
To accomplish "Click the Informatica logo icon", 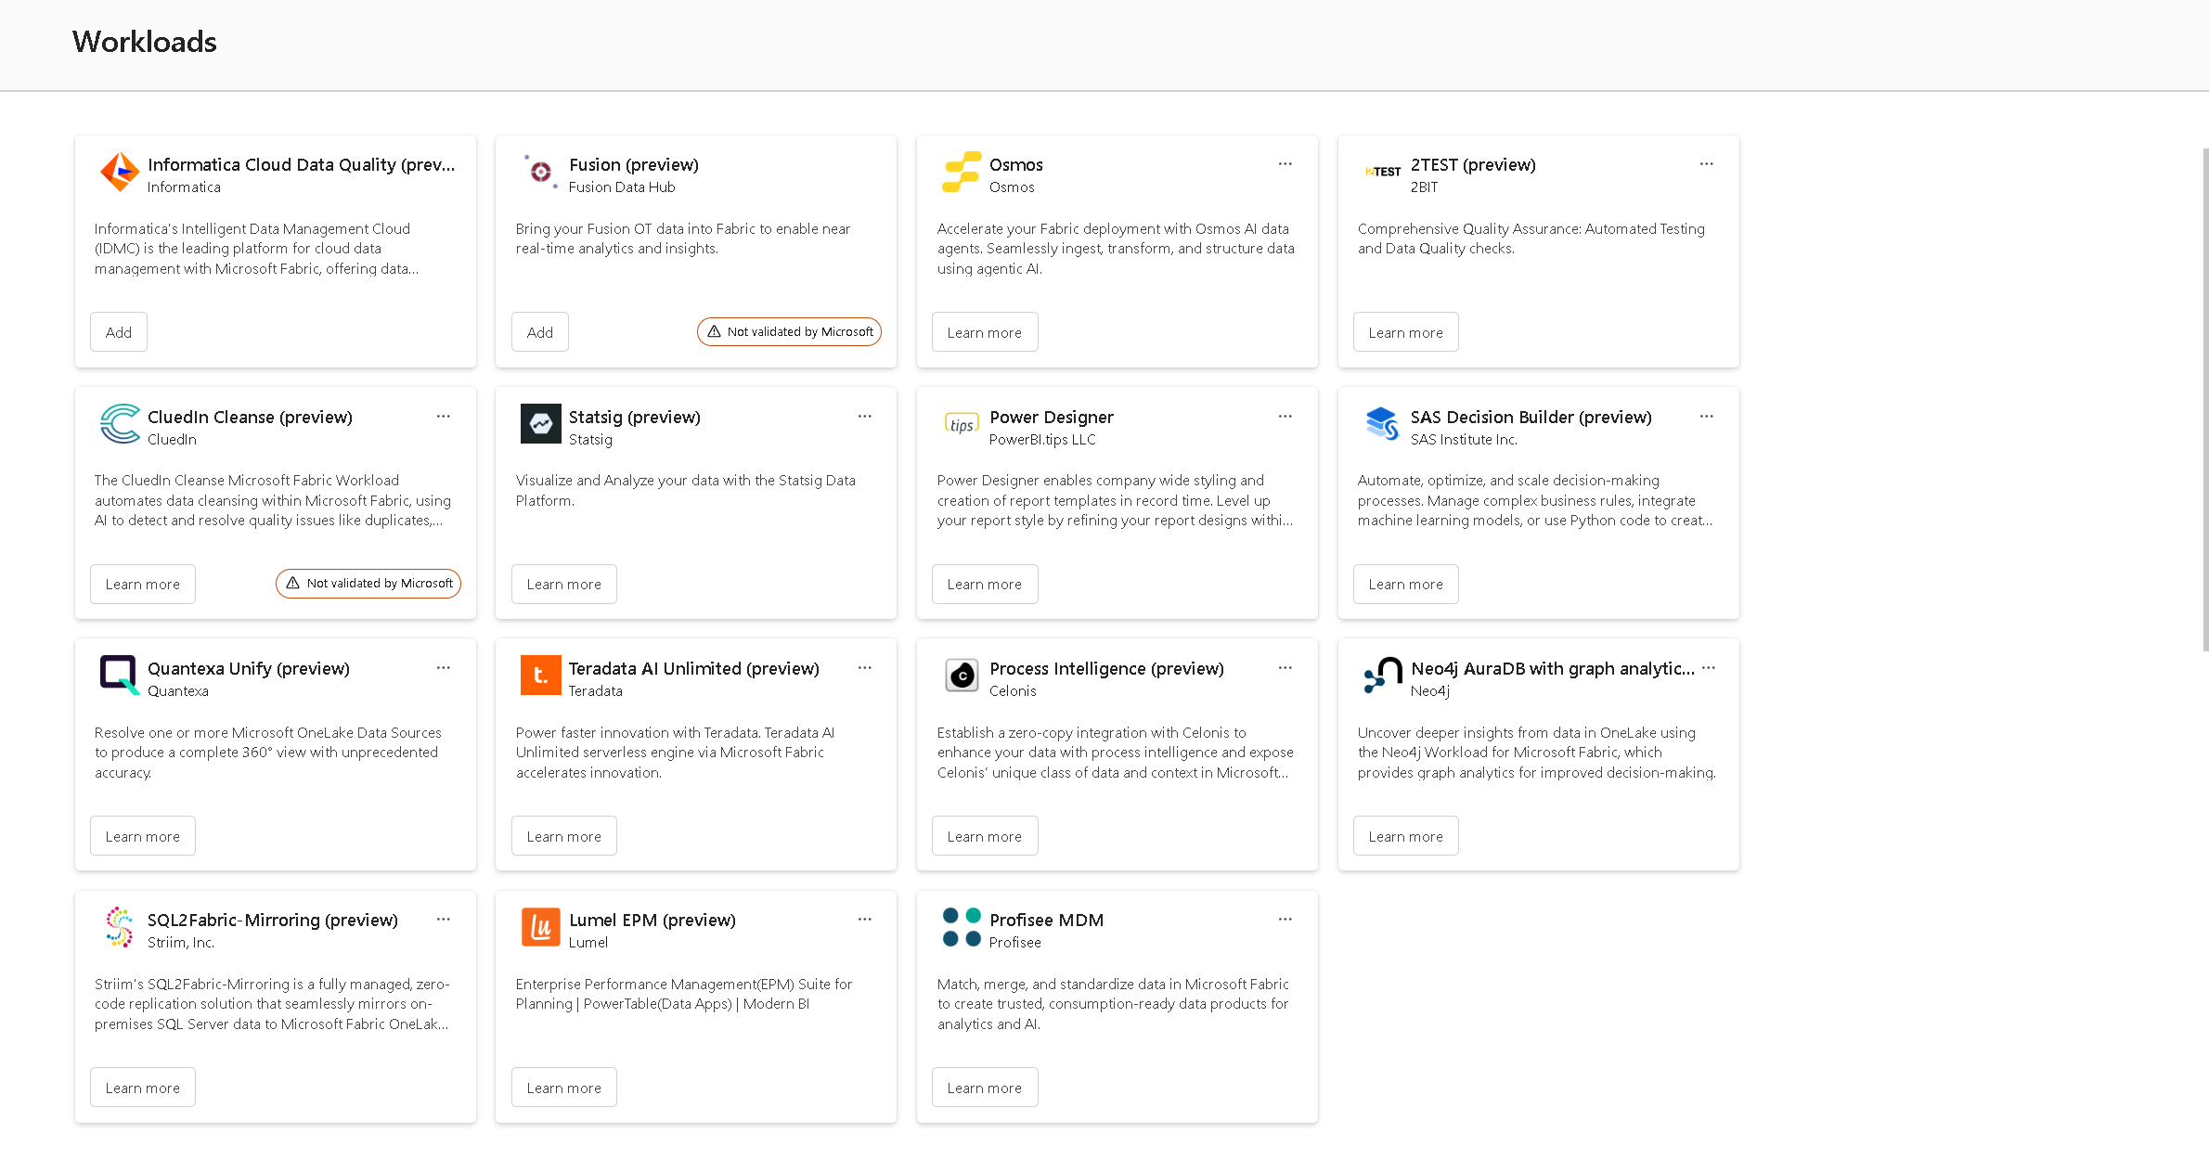I will coord(120,173).
